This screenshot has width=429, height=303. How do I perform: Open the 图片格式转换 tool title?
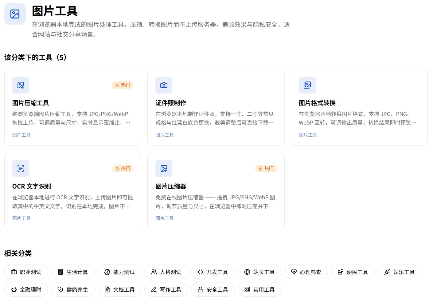pos(317,103)
